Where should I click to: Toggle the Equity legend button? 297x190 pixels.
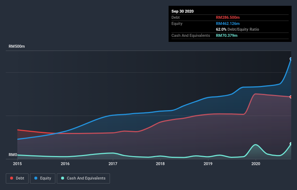point(43,178)
